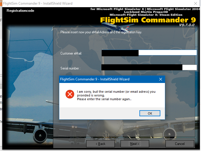The width and height of the screenshot is (201, 151).
Task: Click the FlightSim Commander 9 yellow logo
Action: point(148,20)
